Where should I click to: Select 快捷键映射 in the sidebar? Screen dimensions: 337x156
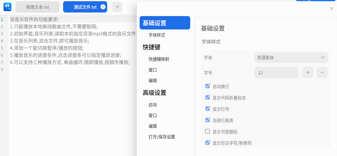159,59
